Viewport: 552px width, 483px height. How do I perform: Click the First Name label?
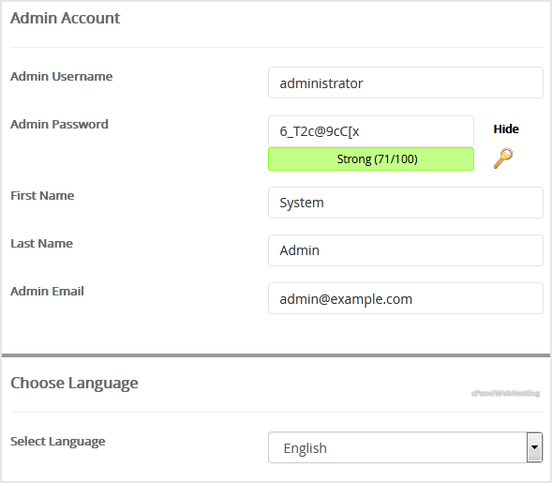42,195
